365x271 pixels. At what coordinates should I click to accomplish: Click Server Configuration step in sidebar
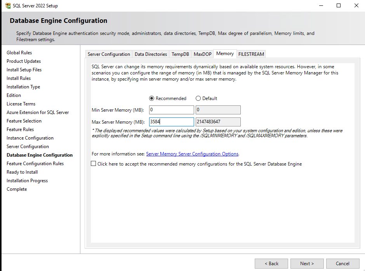click(28, 147)
